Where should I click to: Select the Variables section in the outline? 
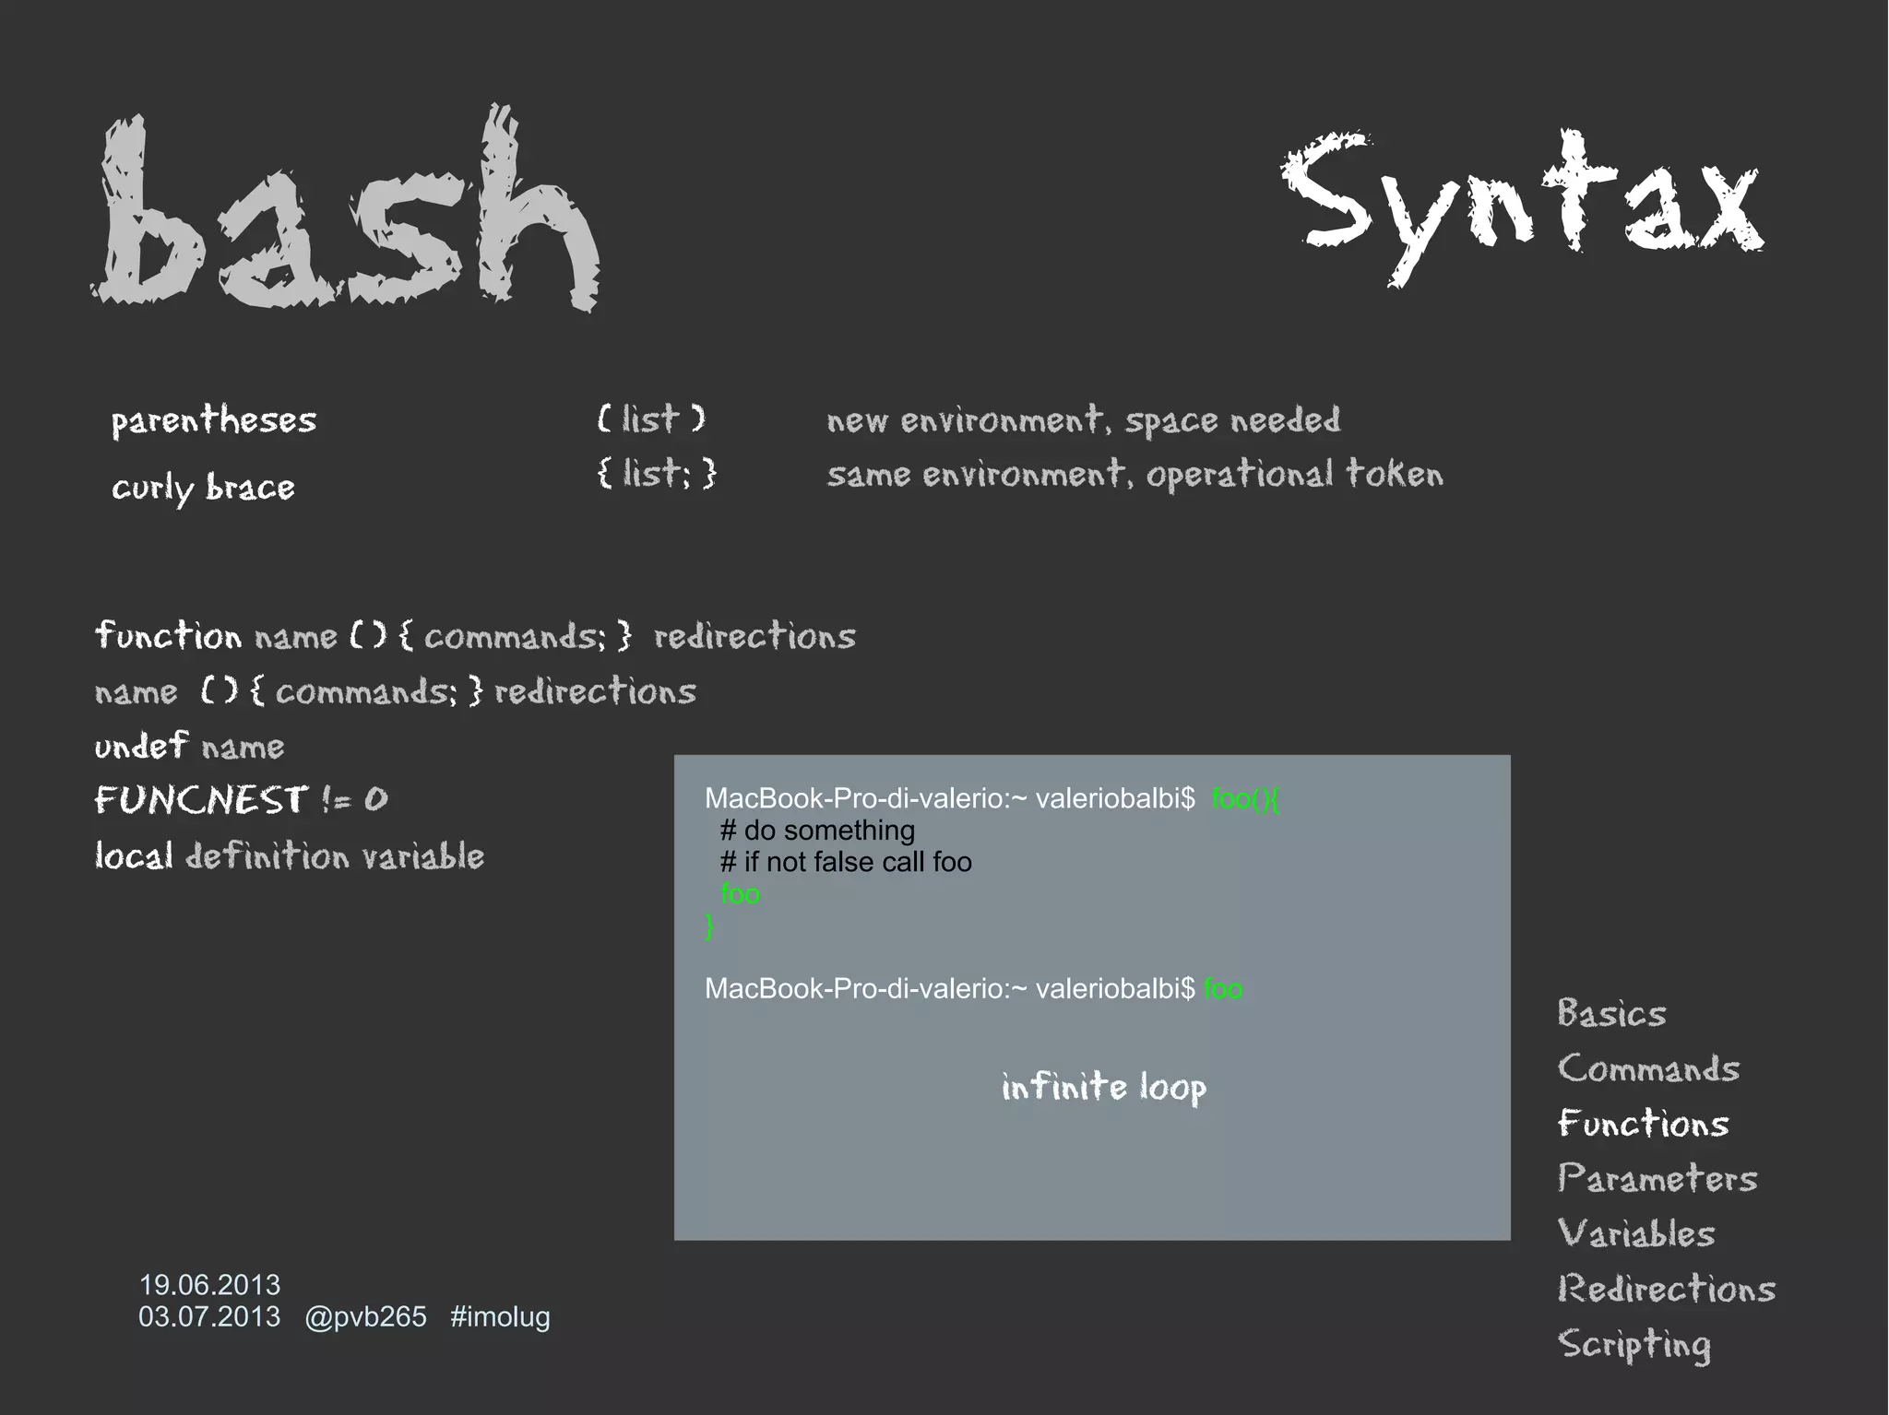click(1636, 1233)
